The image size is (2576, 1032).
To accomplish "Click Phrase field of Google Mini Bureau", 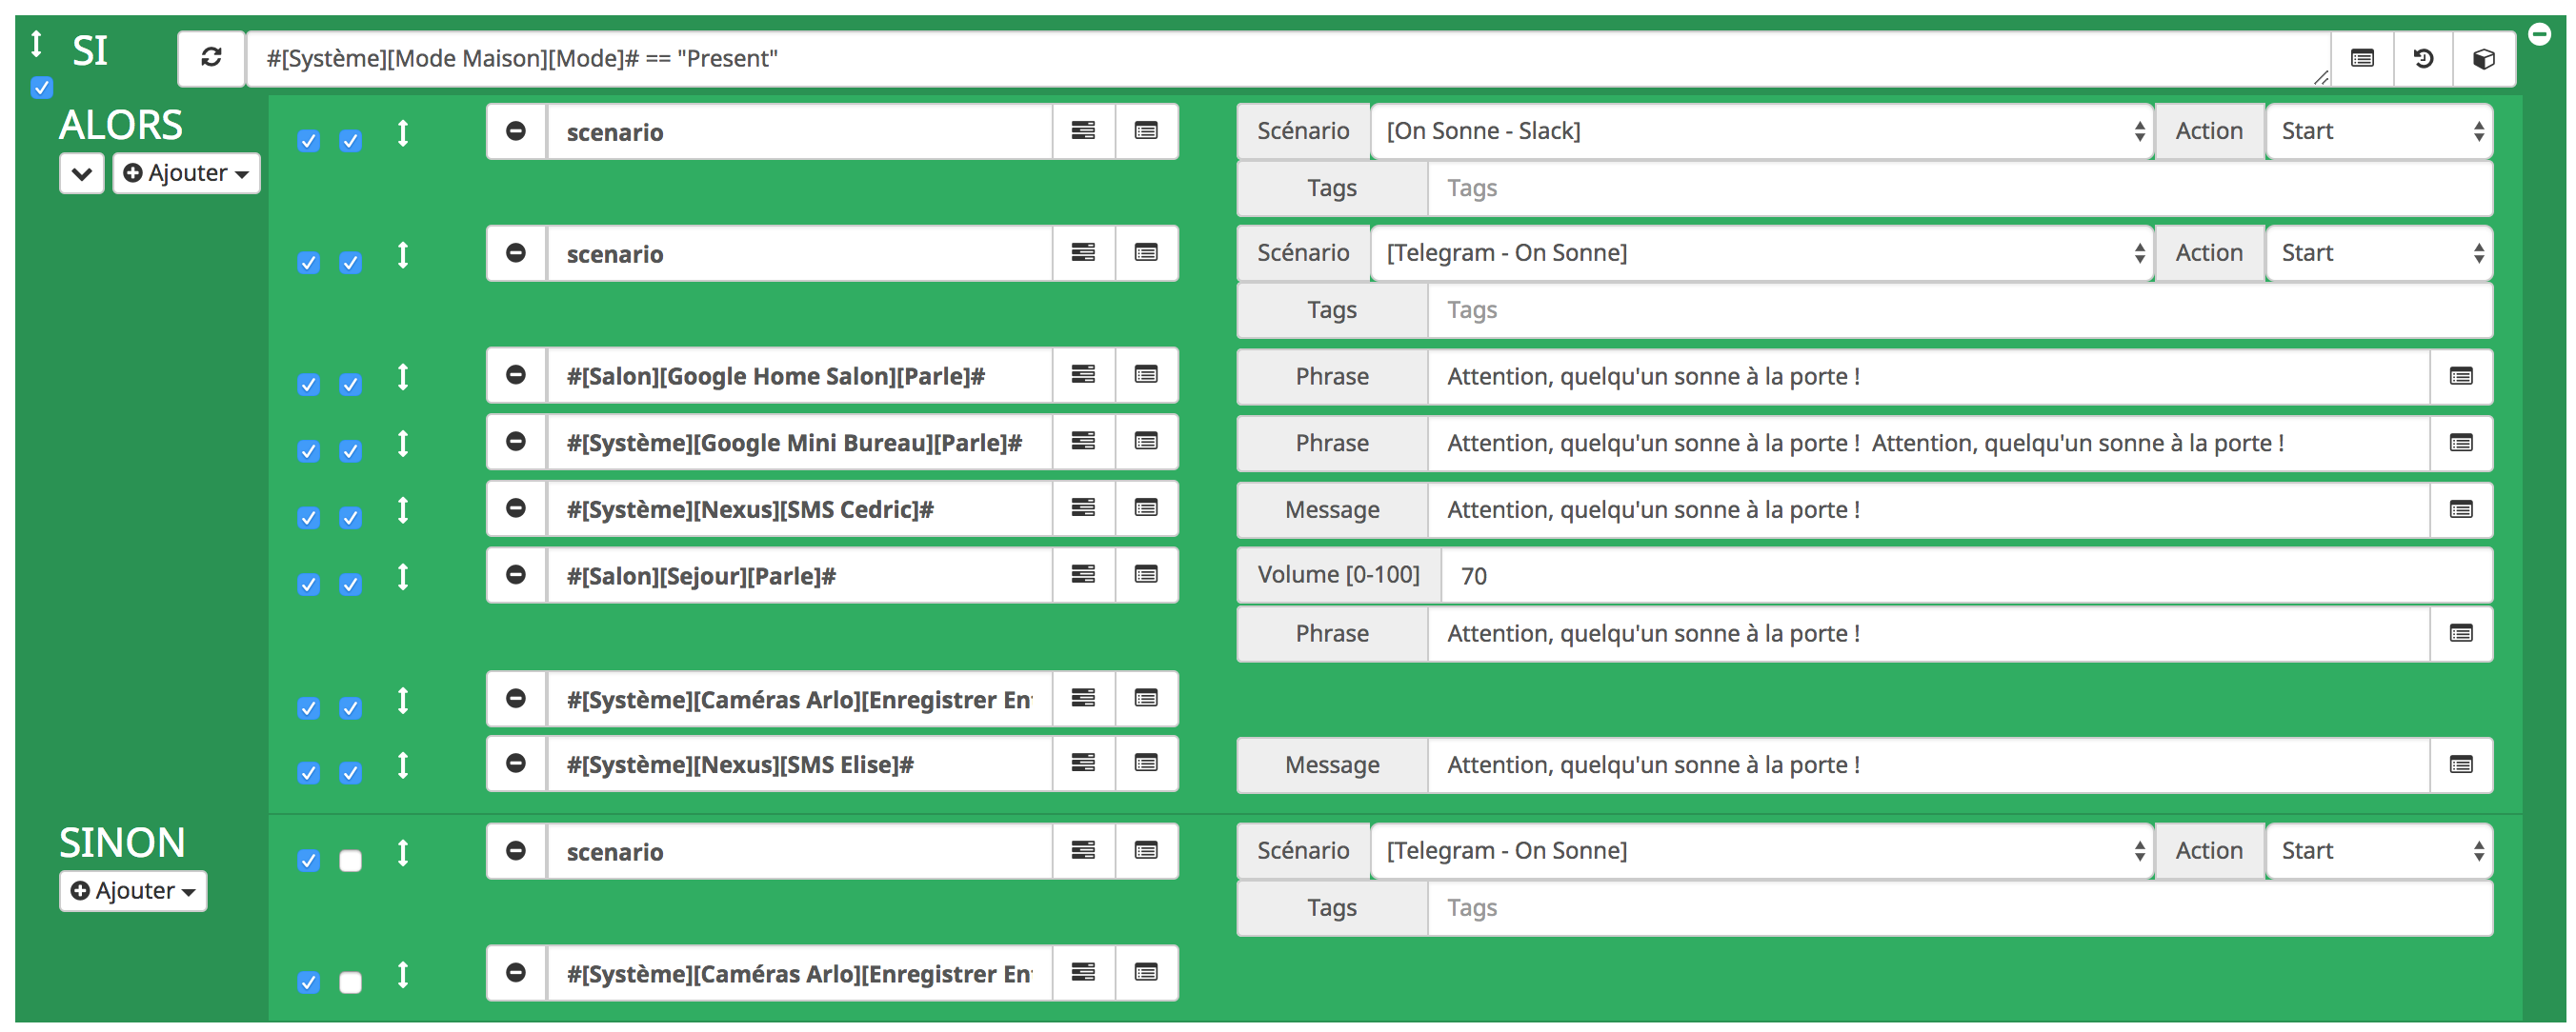I will point(1929,443).
